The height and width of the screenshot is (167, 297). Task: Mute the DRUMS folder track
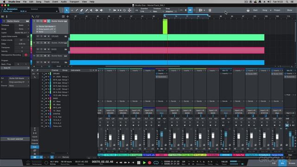(x=38, y=36)
